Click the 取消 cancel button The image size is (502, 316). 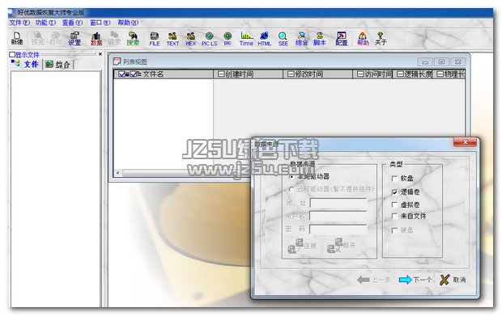[453, 280]
